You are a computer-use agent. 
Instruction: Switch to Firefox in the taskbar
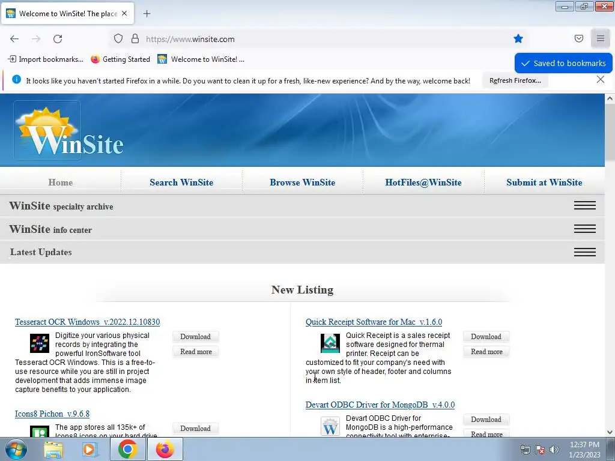165,449
